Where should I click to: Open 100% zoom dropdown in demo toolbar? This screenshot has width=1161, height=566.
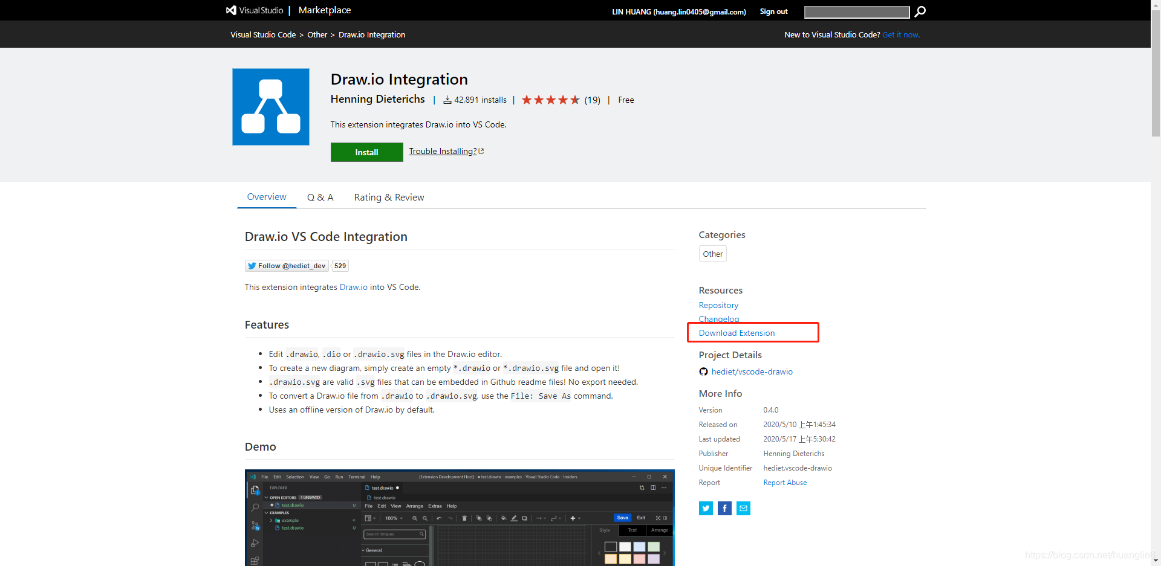pos(394,518)
